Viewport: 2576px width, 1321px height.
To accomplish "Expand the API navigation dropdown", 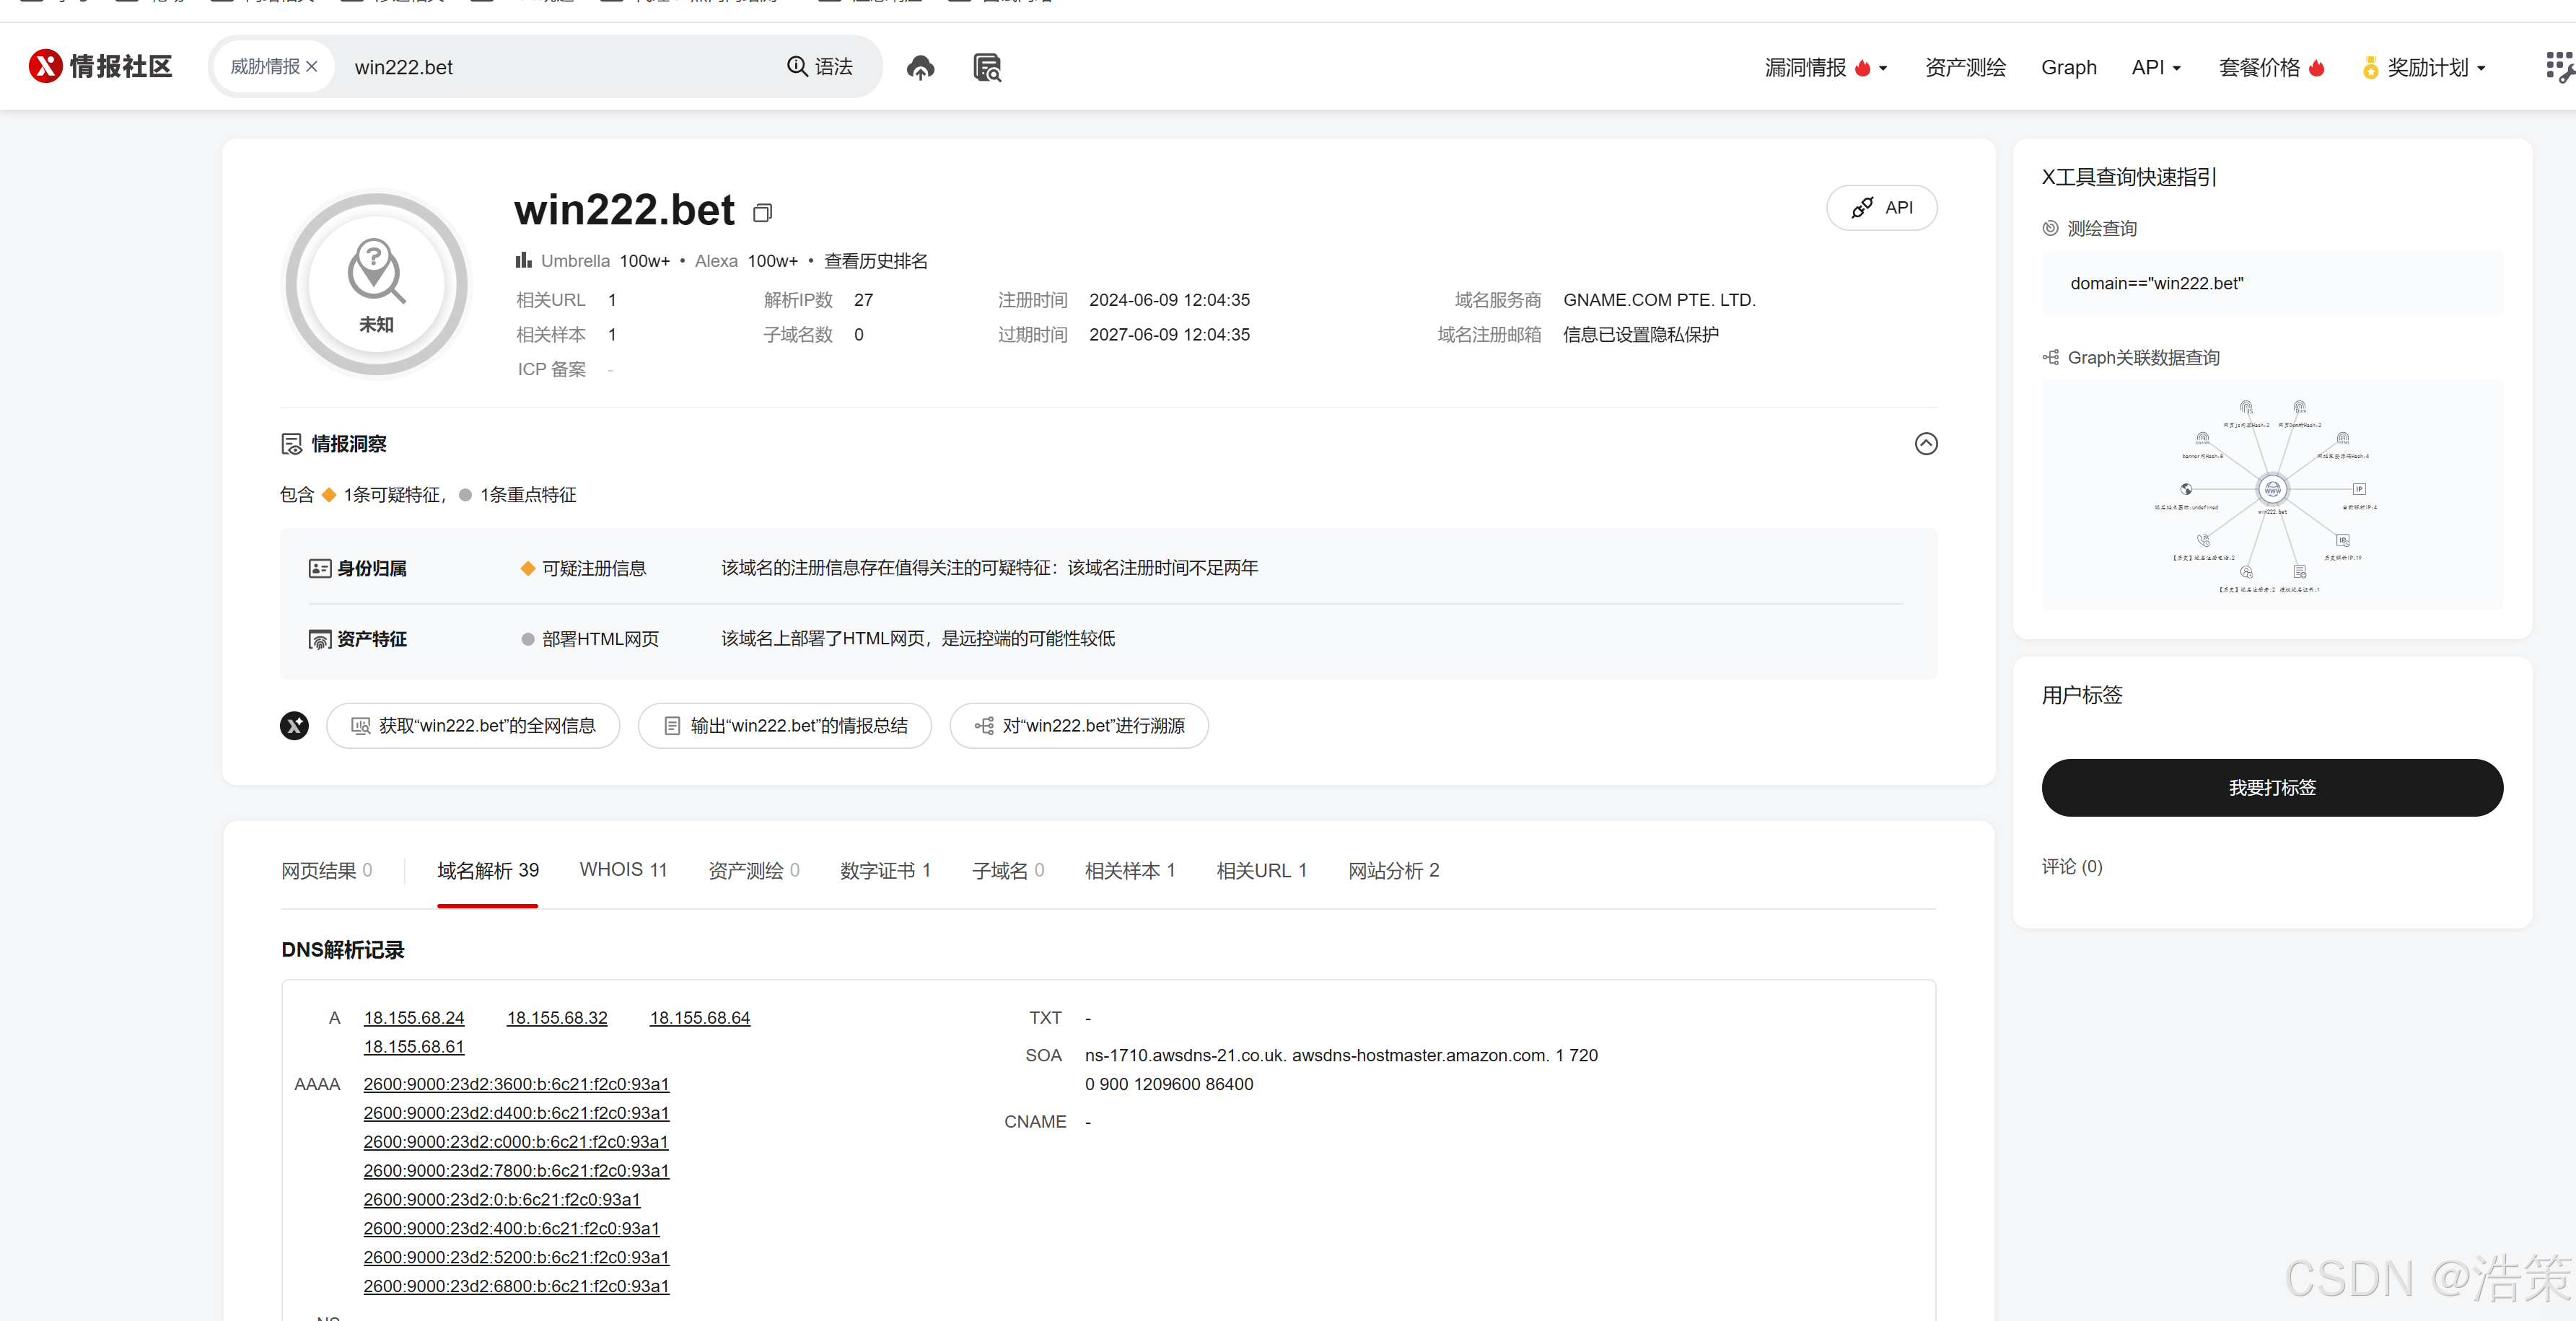I will [x=2156, y=67].
